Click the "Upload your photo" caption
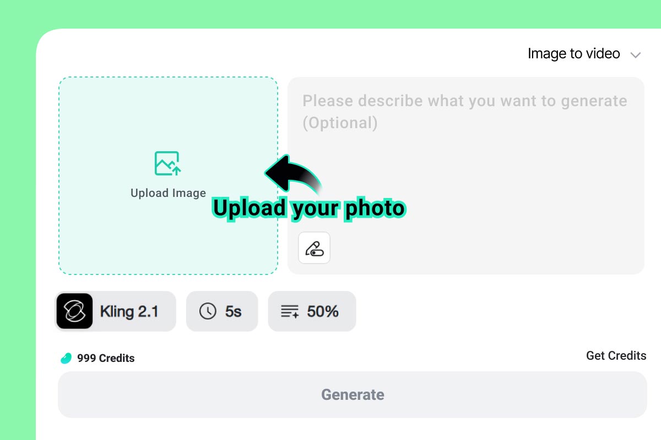661x440 pixels. click(309, 208)
